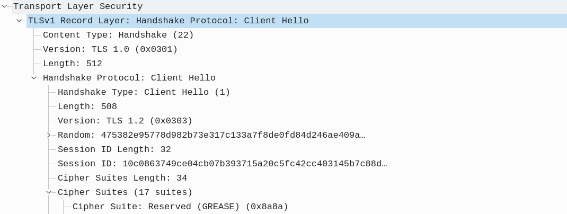
Task: Select Handshake Type: Client Hello (1)
Action: coord(144,92)
